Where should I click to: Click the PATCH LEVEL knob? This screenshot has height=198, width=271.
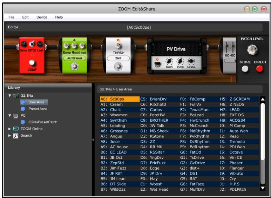tap(252, 49)
